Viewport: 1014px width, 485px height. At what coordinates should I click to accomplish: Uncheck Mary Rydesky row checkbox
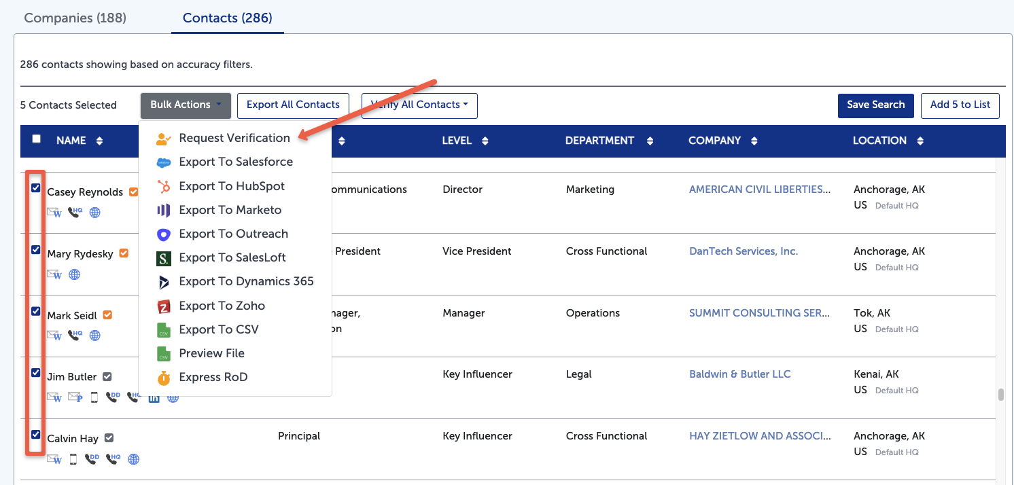(x=36, y=249)
